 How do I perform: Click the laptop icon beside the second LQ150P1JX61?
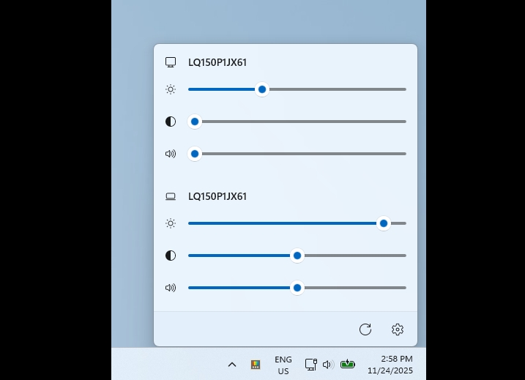point(171,196)
